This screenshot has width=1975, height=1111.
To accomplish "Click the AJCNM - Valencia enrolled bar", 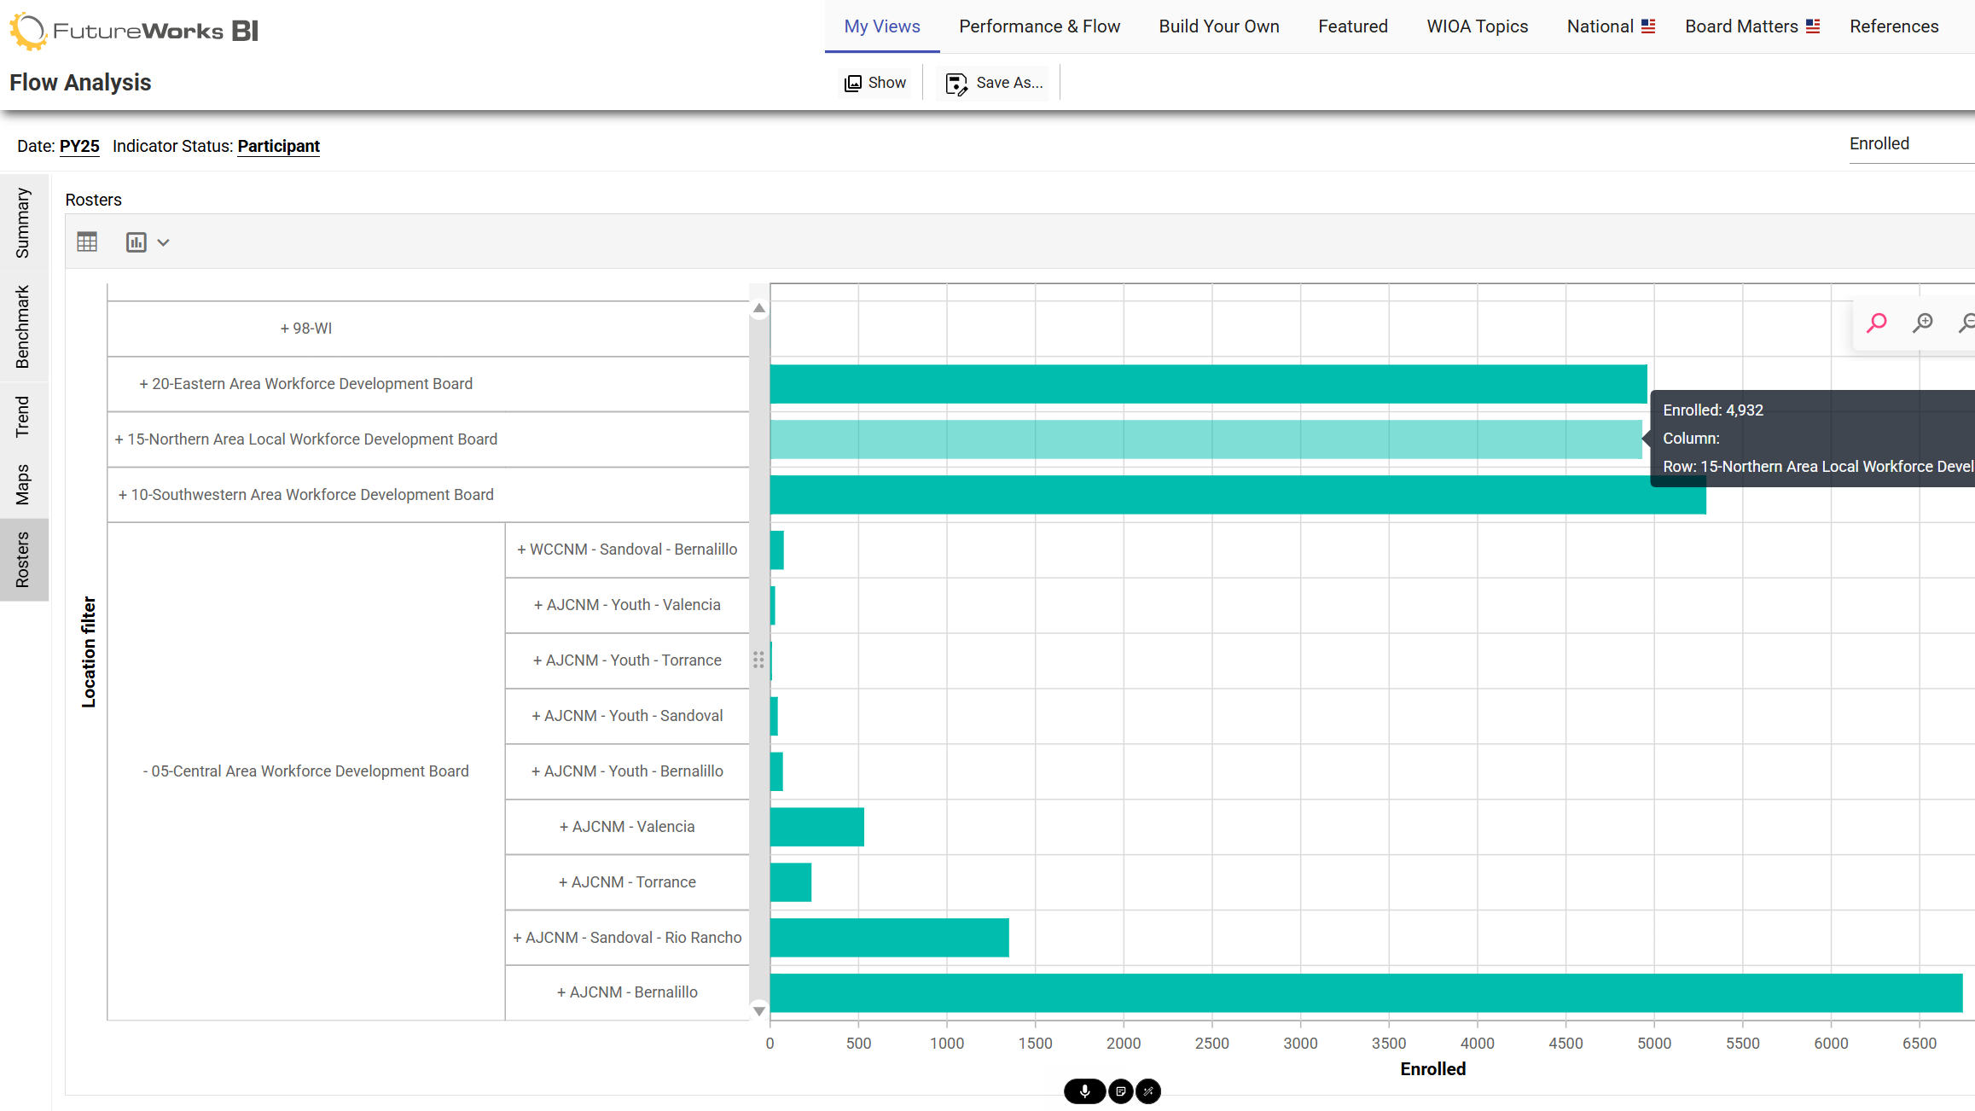I will coord(816,827).
